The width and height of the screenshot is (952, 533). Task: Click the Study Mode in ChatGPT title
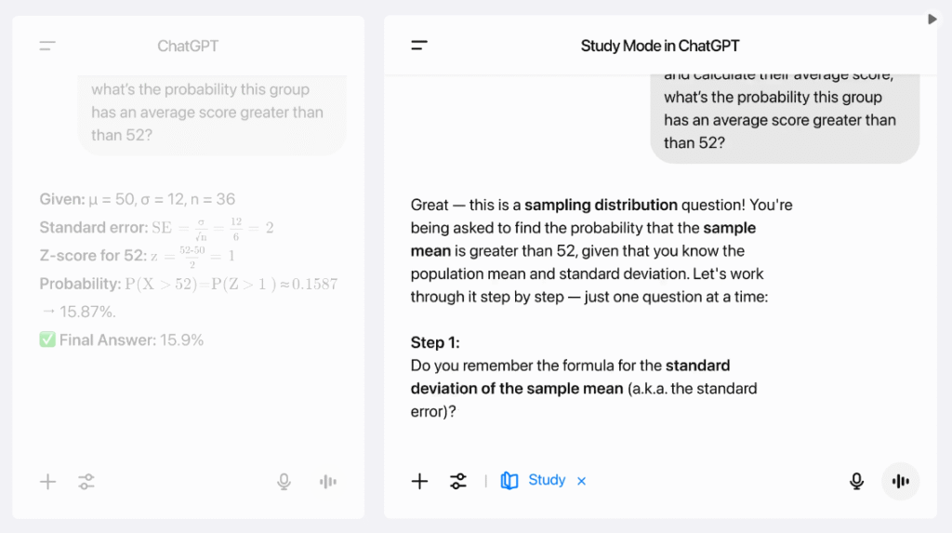coord(660,46)
